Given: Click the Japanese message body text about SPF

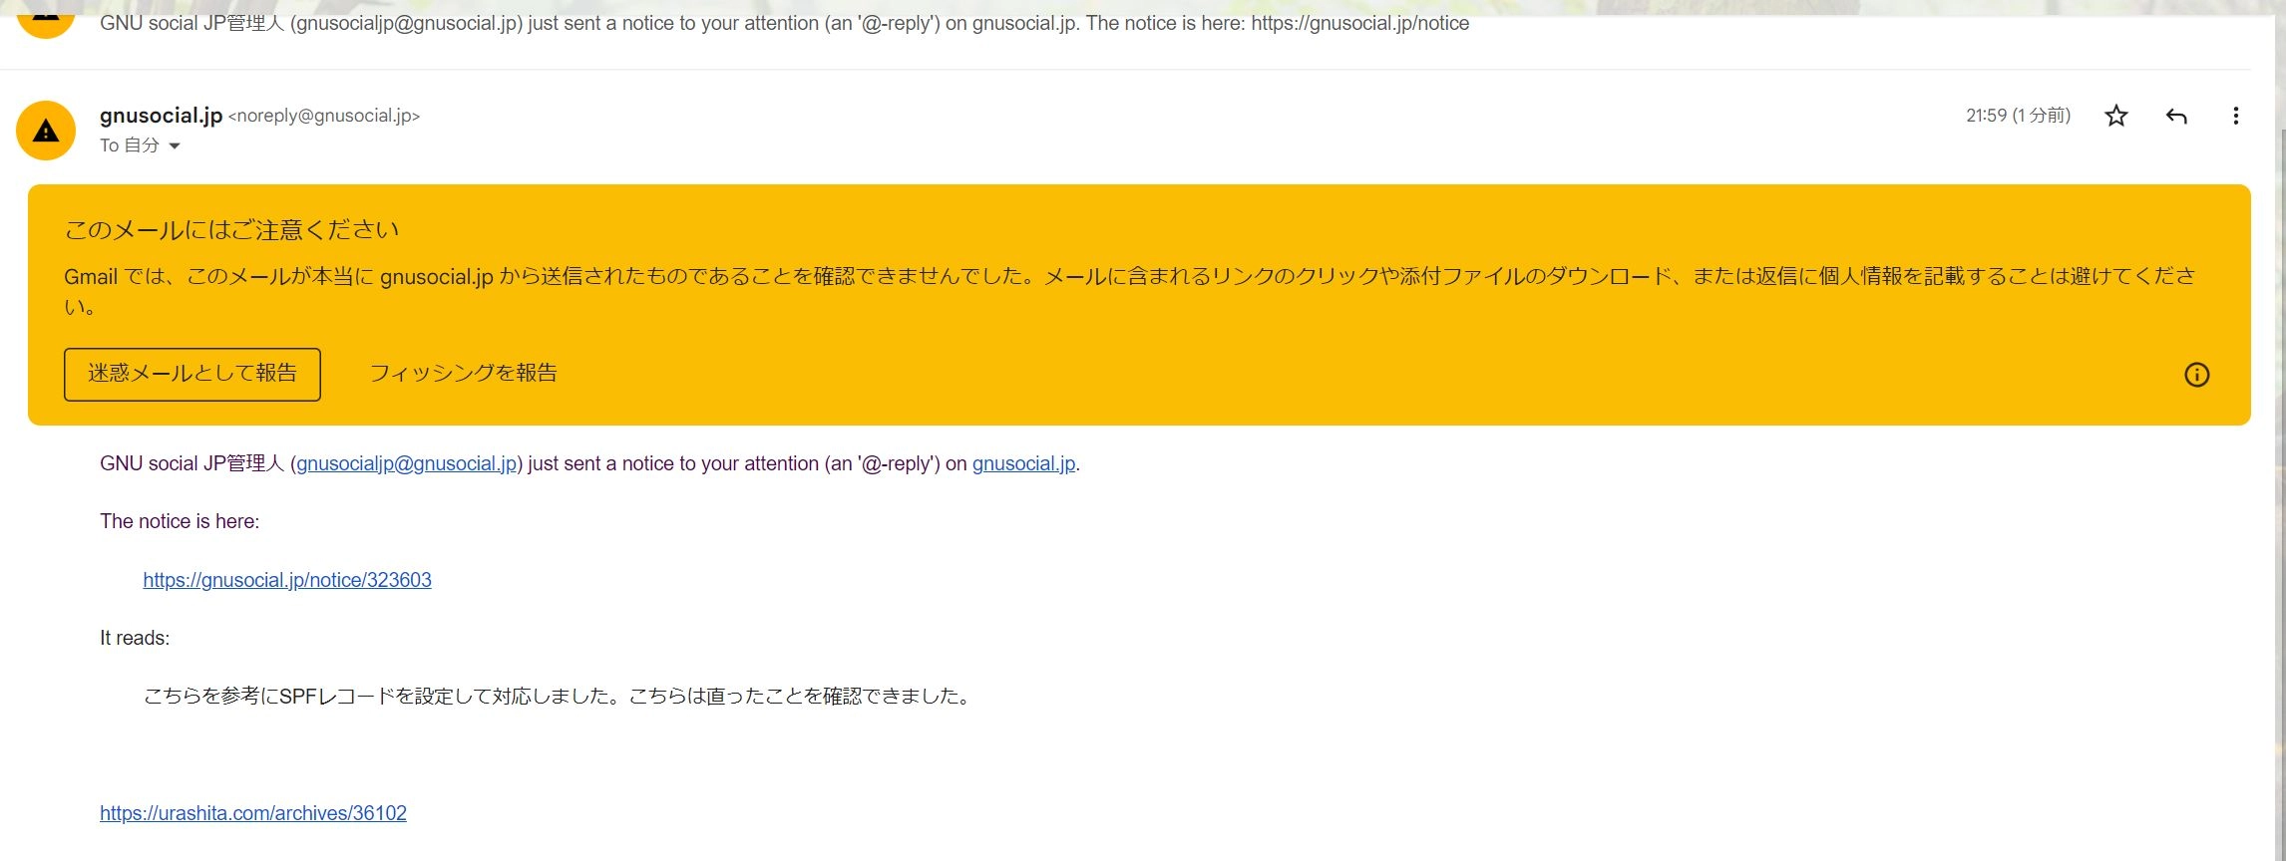Looking at the screenshot, I should 559,697.
